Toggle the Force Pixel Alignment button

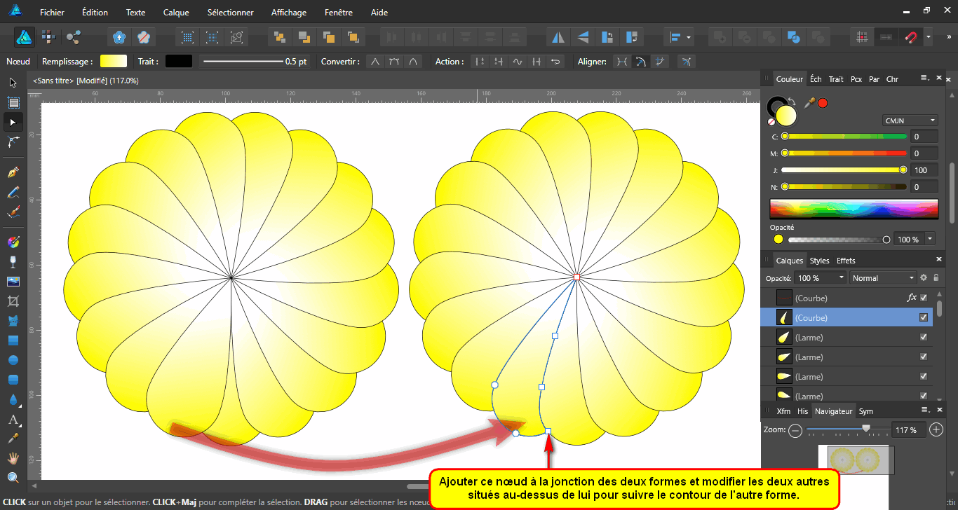(x=863, y=36)
